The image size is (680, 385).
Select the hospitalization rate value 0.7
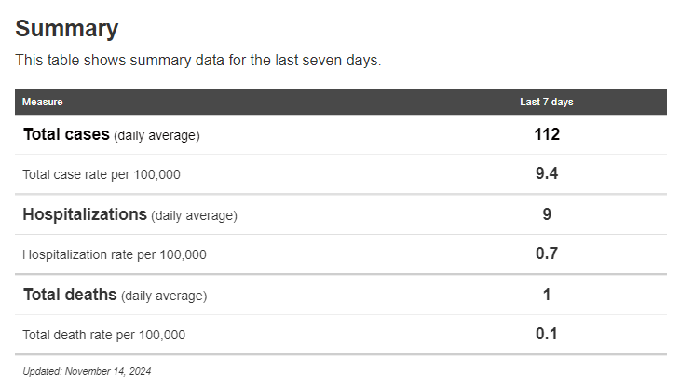[547, 254]
